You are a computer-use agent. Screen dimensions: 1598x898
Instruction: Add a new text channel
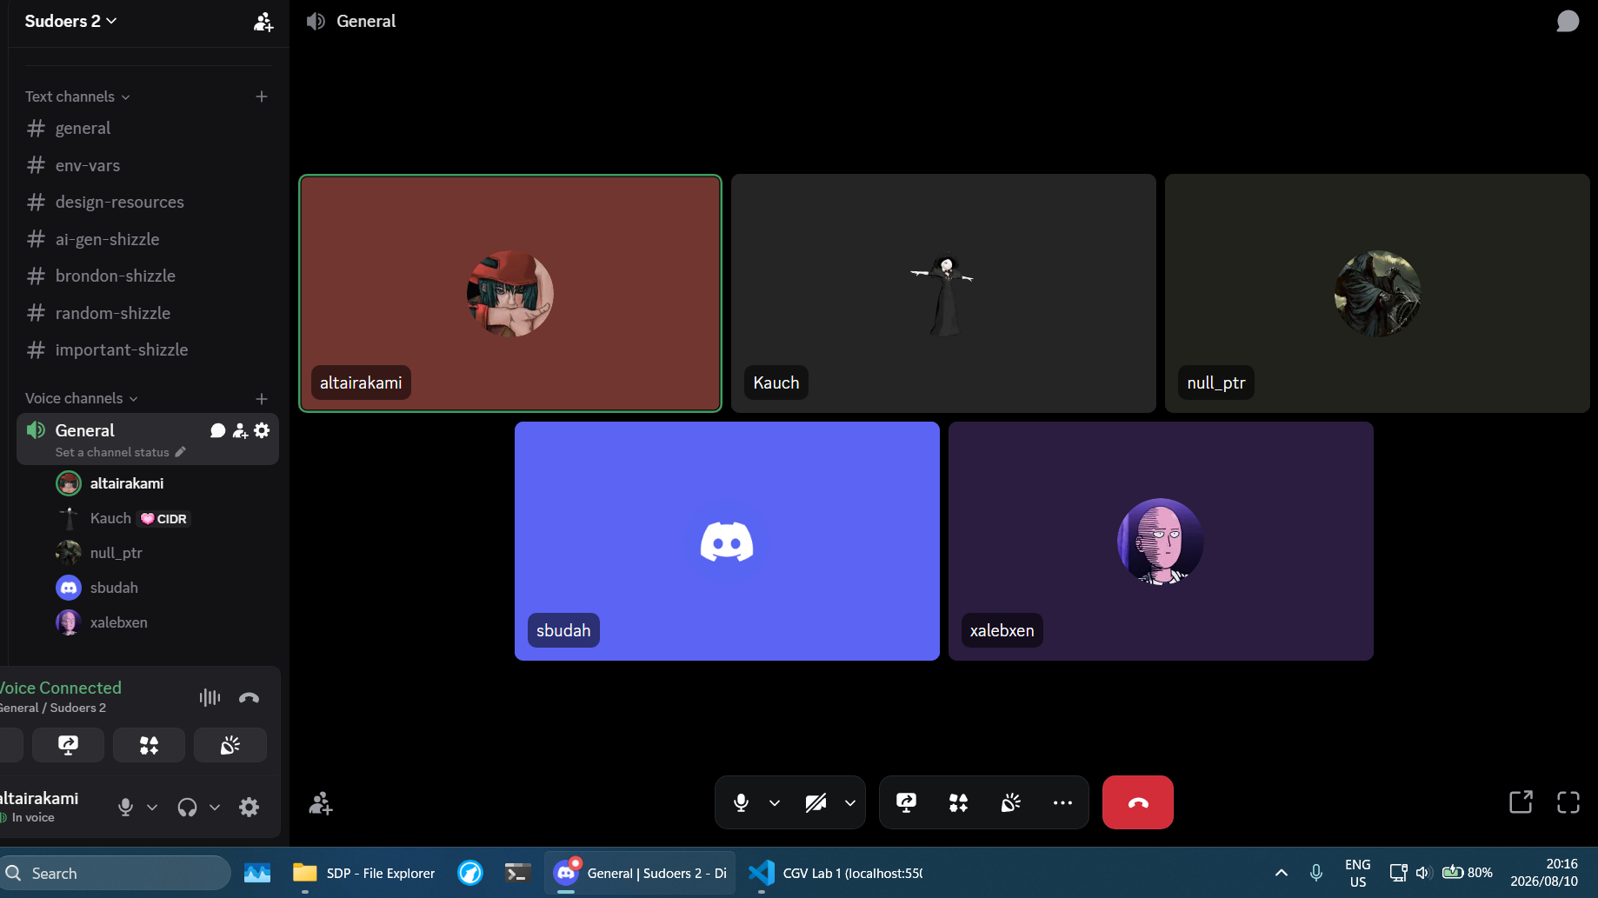click(x=261, y=96)
